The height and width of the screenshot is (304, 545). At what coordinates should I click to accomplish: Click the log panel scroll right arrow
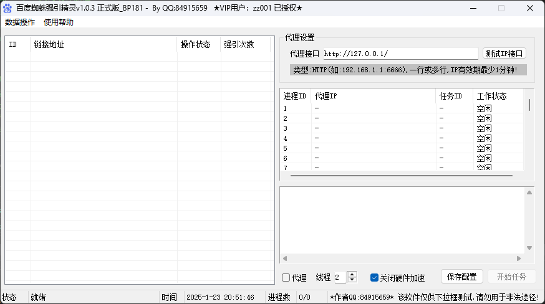[x=519, y=259]
